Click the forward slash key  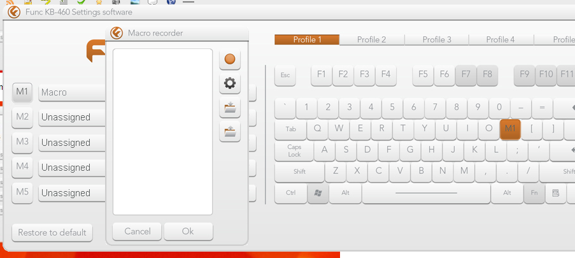pyautogui.click(x=529, y=172)
